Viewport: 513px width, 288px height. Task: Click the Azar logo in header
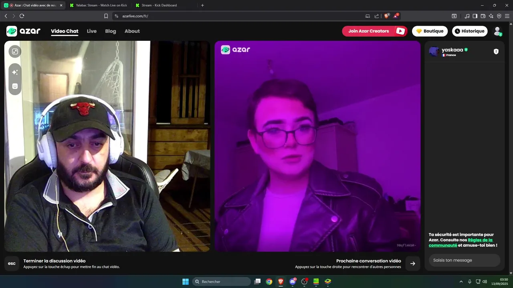coord(23,31)
